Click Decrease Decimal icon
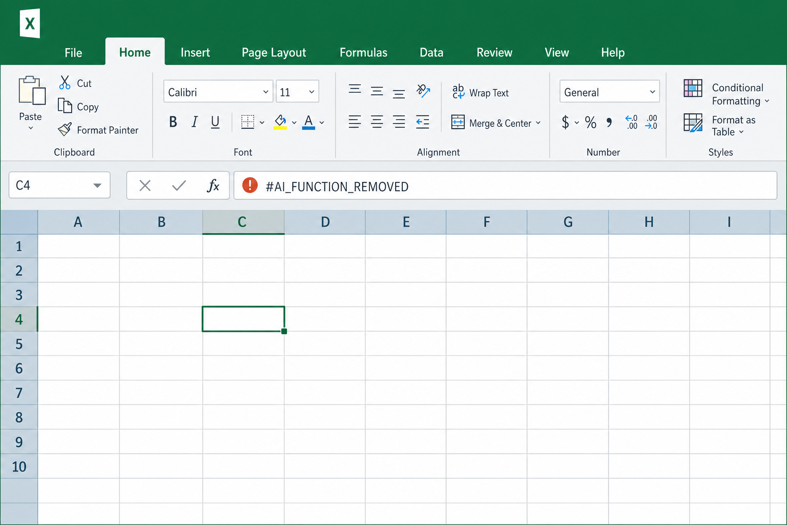Image resolution: width=787 pixels, height=525 pixels. coord(651,122)
